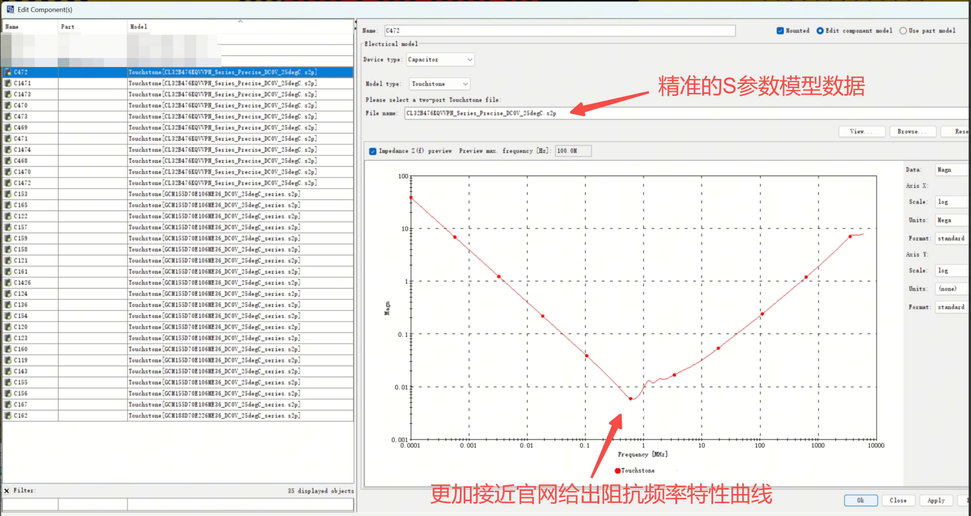The height and width of the screenshot is (516, 971).
Task: Open the Model type Touchstone dropdown
Action: coord(439,84)
